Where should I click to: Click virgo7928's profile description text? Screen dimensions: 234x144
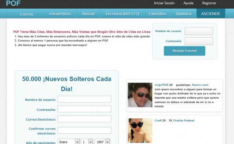(x=187, y=98)
